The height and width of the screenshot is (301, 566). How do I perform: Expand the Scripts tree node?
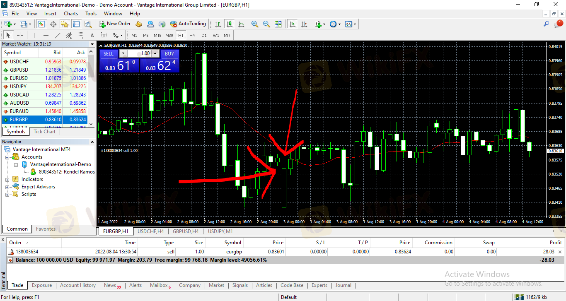(7, 194)
